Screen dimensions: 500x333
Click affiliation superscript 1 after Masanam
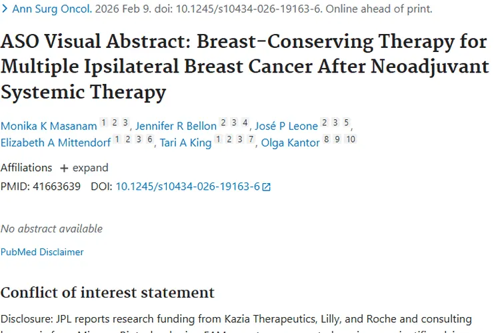(103, 123)
